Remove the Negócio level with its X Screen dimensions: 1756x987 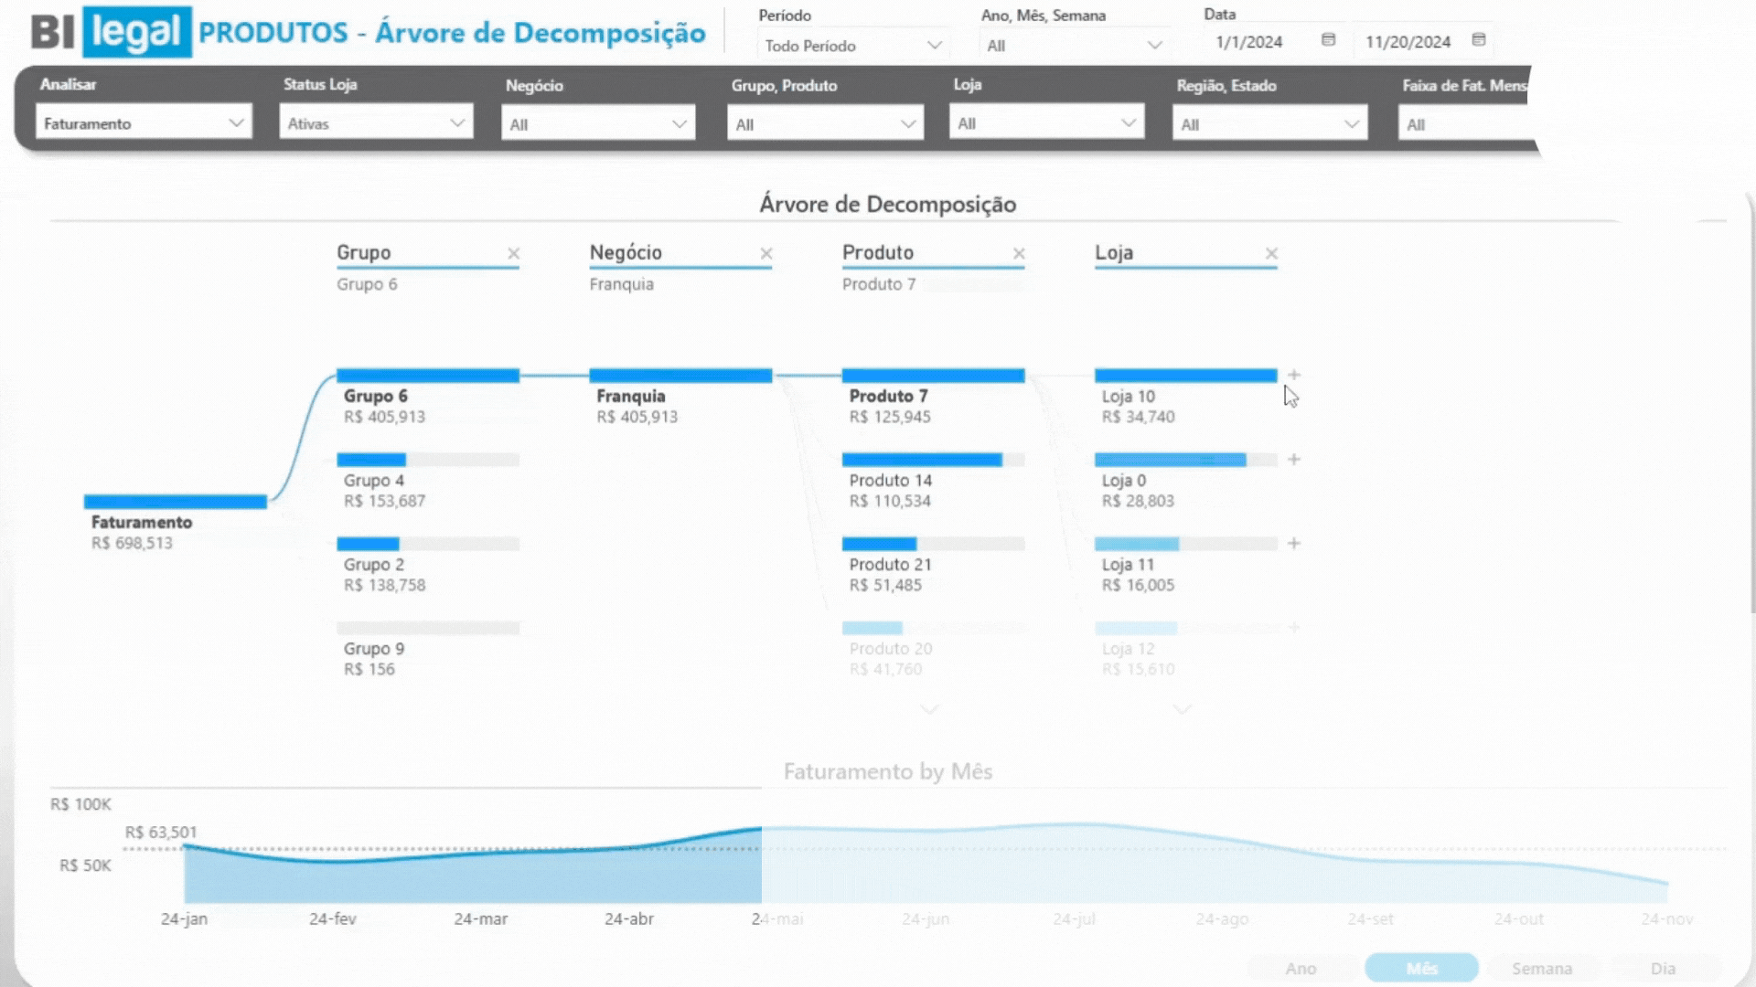pyautogui.click(x=766, y=254)
